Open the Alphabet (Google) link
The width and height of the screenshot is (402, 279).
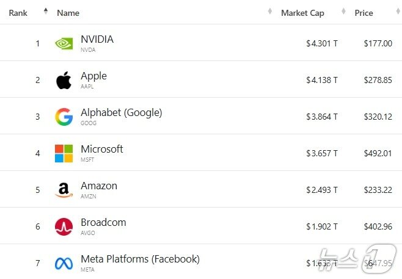coord(121,112)
